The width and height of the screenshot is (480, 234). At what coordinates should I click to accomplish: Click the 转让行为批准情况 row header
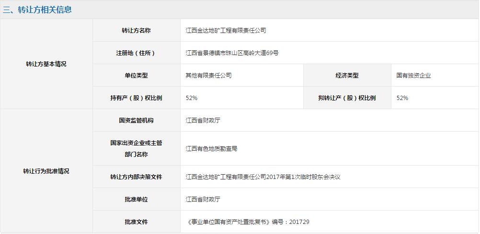pos(46,171)
